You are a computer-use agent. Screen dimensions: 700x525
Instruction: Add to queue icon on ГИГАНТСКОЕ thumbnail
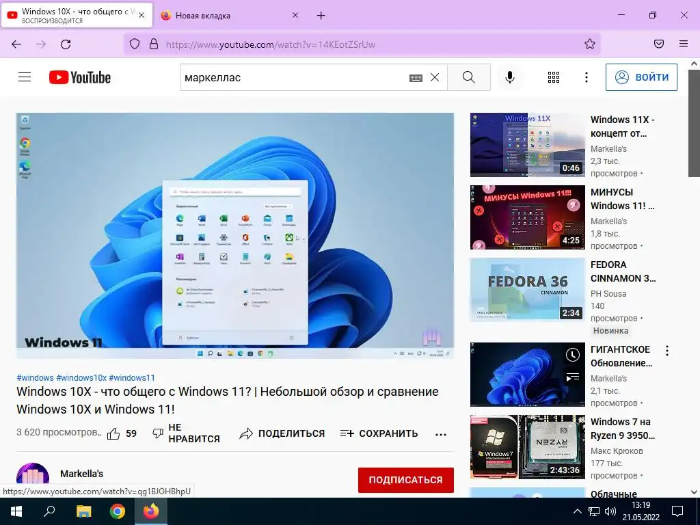[x=573, y=377]
